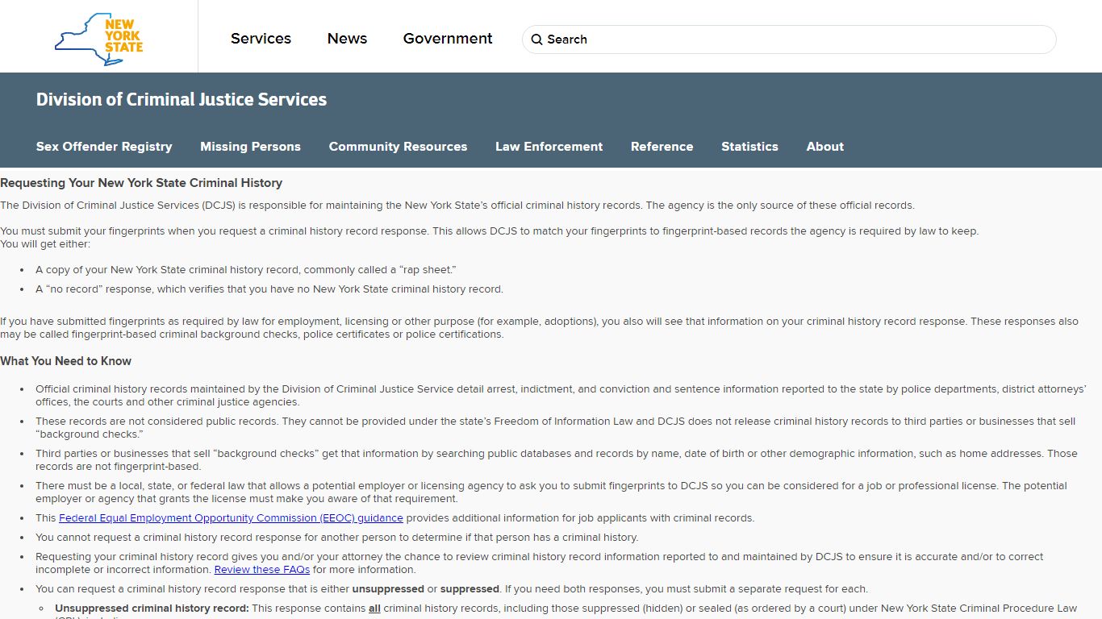Open the News menu

[347, 39]
